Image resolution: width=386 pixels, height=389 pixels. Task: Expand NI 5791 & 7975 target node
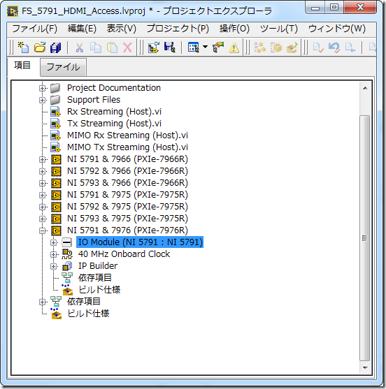(x=42, y=195)
